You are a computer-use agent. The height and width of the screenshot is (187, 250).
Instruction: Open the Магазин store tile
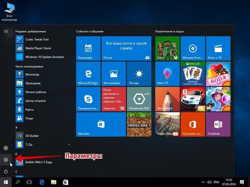click(101, 124)
